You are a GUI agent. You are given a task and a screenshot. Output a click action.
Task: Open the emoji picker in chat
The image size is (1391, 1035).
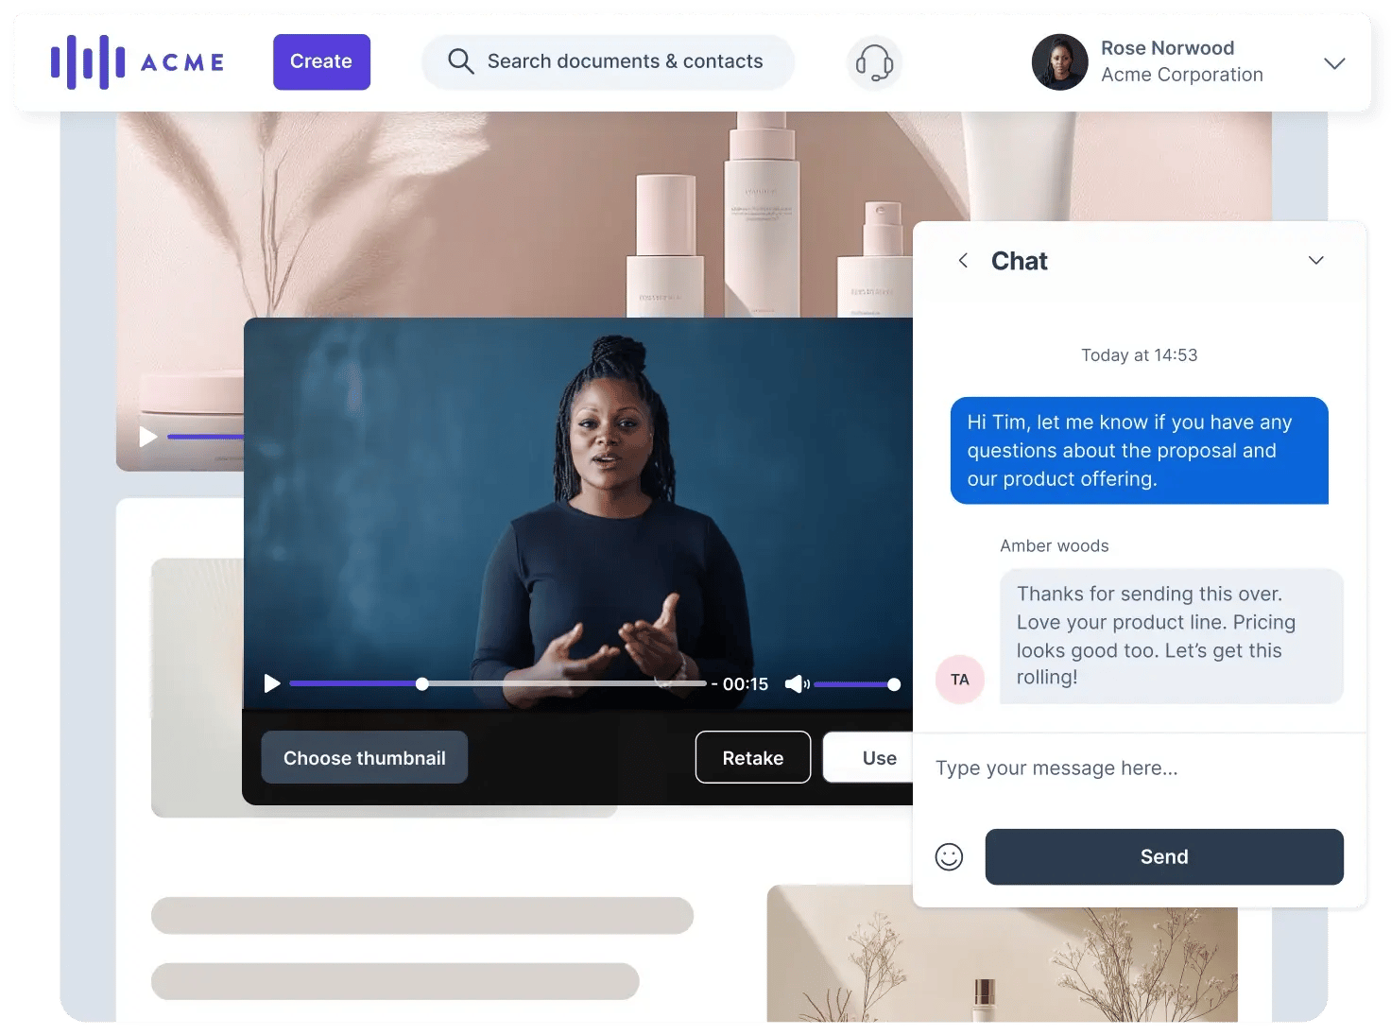click(x=949, y=857)
